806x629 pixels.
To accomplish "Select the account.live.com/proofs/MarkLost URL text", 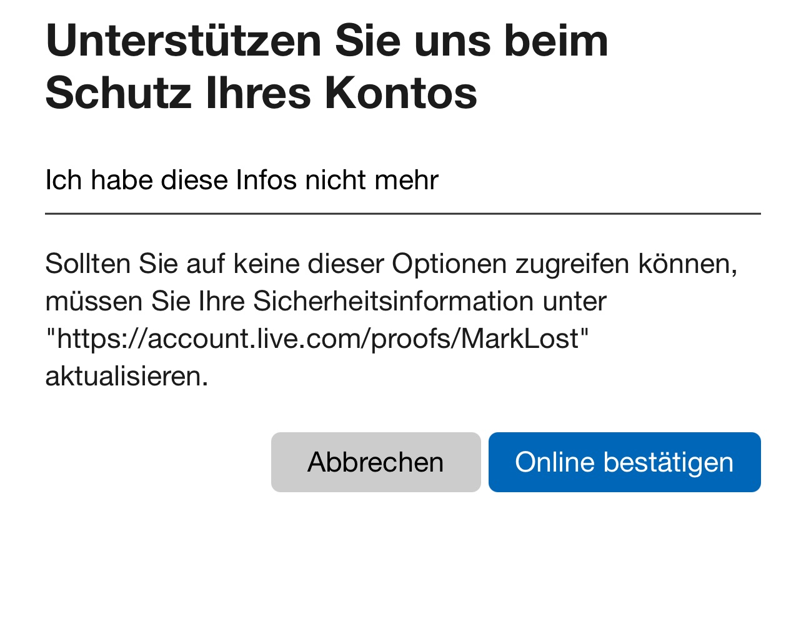I will [318, 339].
